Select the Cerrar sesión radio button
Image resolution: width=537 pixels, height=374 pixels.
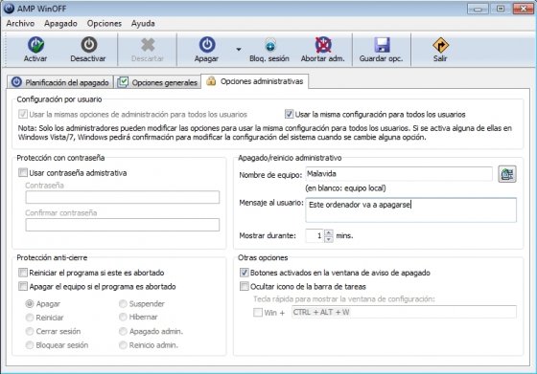(30, 331)
